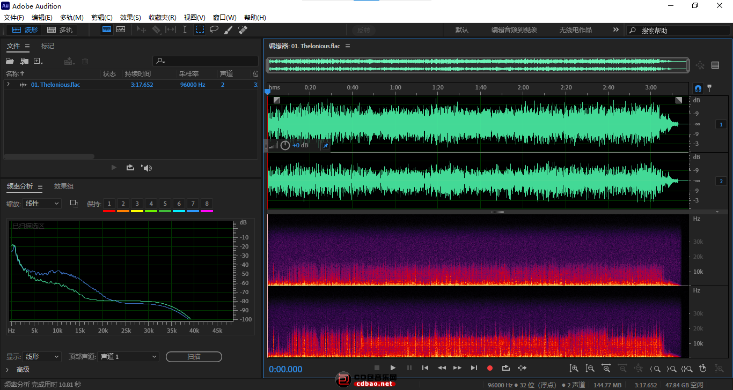Open the editor panel menu beside 01. Thelonious.flac
Viewport: 733px width, 390px height.
pyautogui.click(x=348, y=47)
